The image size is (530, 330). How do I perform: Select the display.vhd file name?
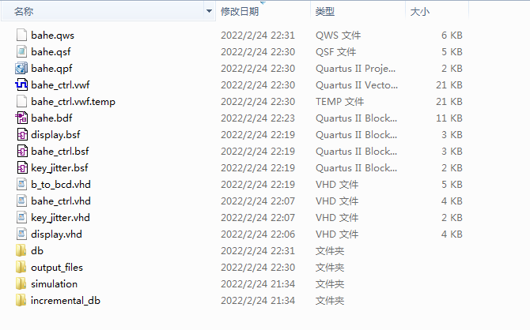[x=56, y=234]
